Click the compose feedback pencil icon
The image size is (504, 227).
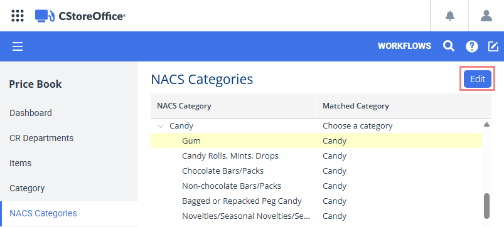coord(493,46)
